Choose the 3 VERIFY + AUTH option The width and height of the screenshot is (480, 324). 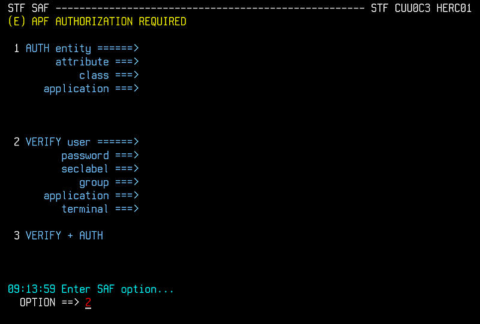click(x=64, y=236)
